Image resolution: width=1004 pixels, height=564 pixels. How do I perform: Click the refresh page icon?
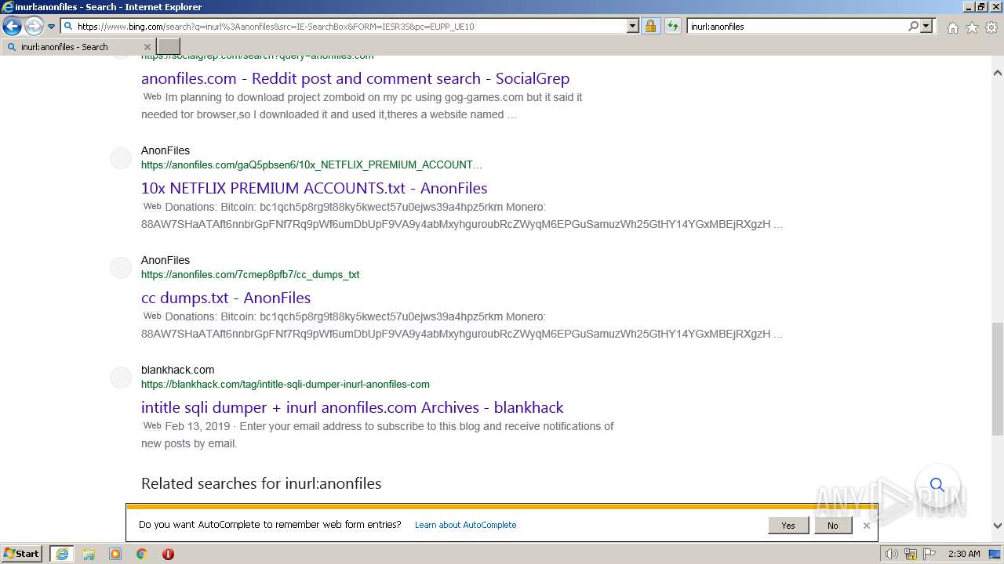tap(672, 26)
